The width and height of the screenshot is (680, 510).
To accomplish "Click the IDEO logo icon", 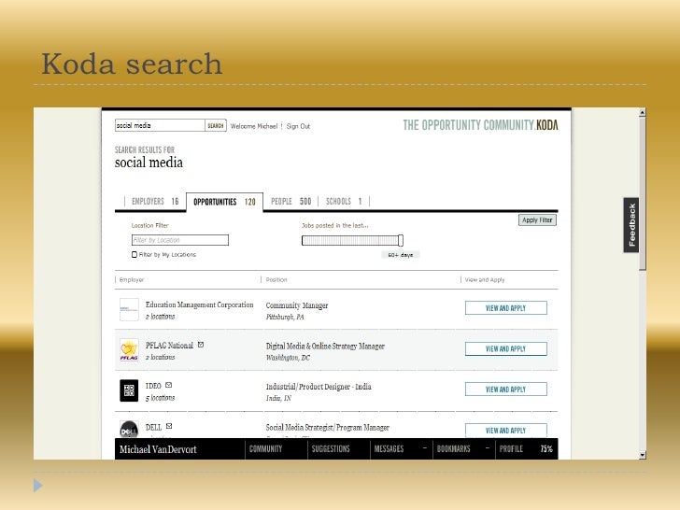I will click(x=129, y=390).
